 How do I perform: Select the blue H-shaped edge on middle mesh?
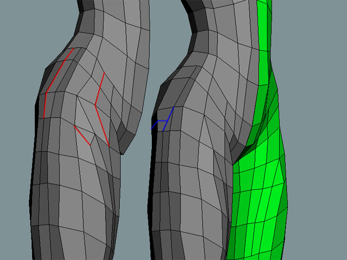(161, 120)
